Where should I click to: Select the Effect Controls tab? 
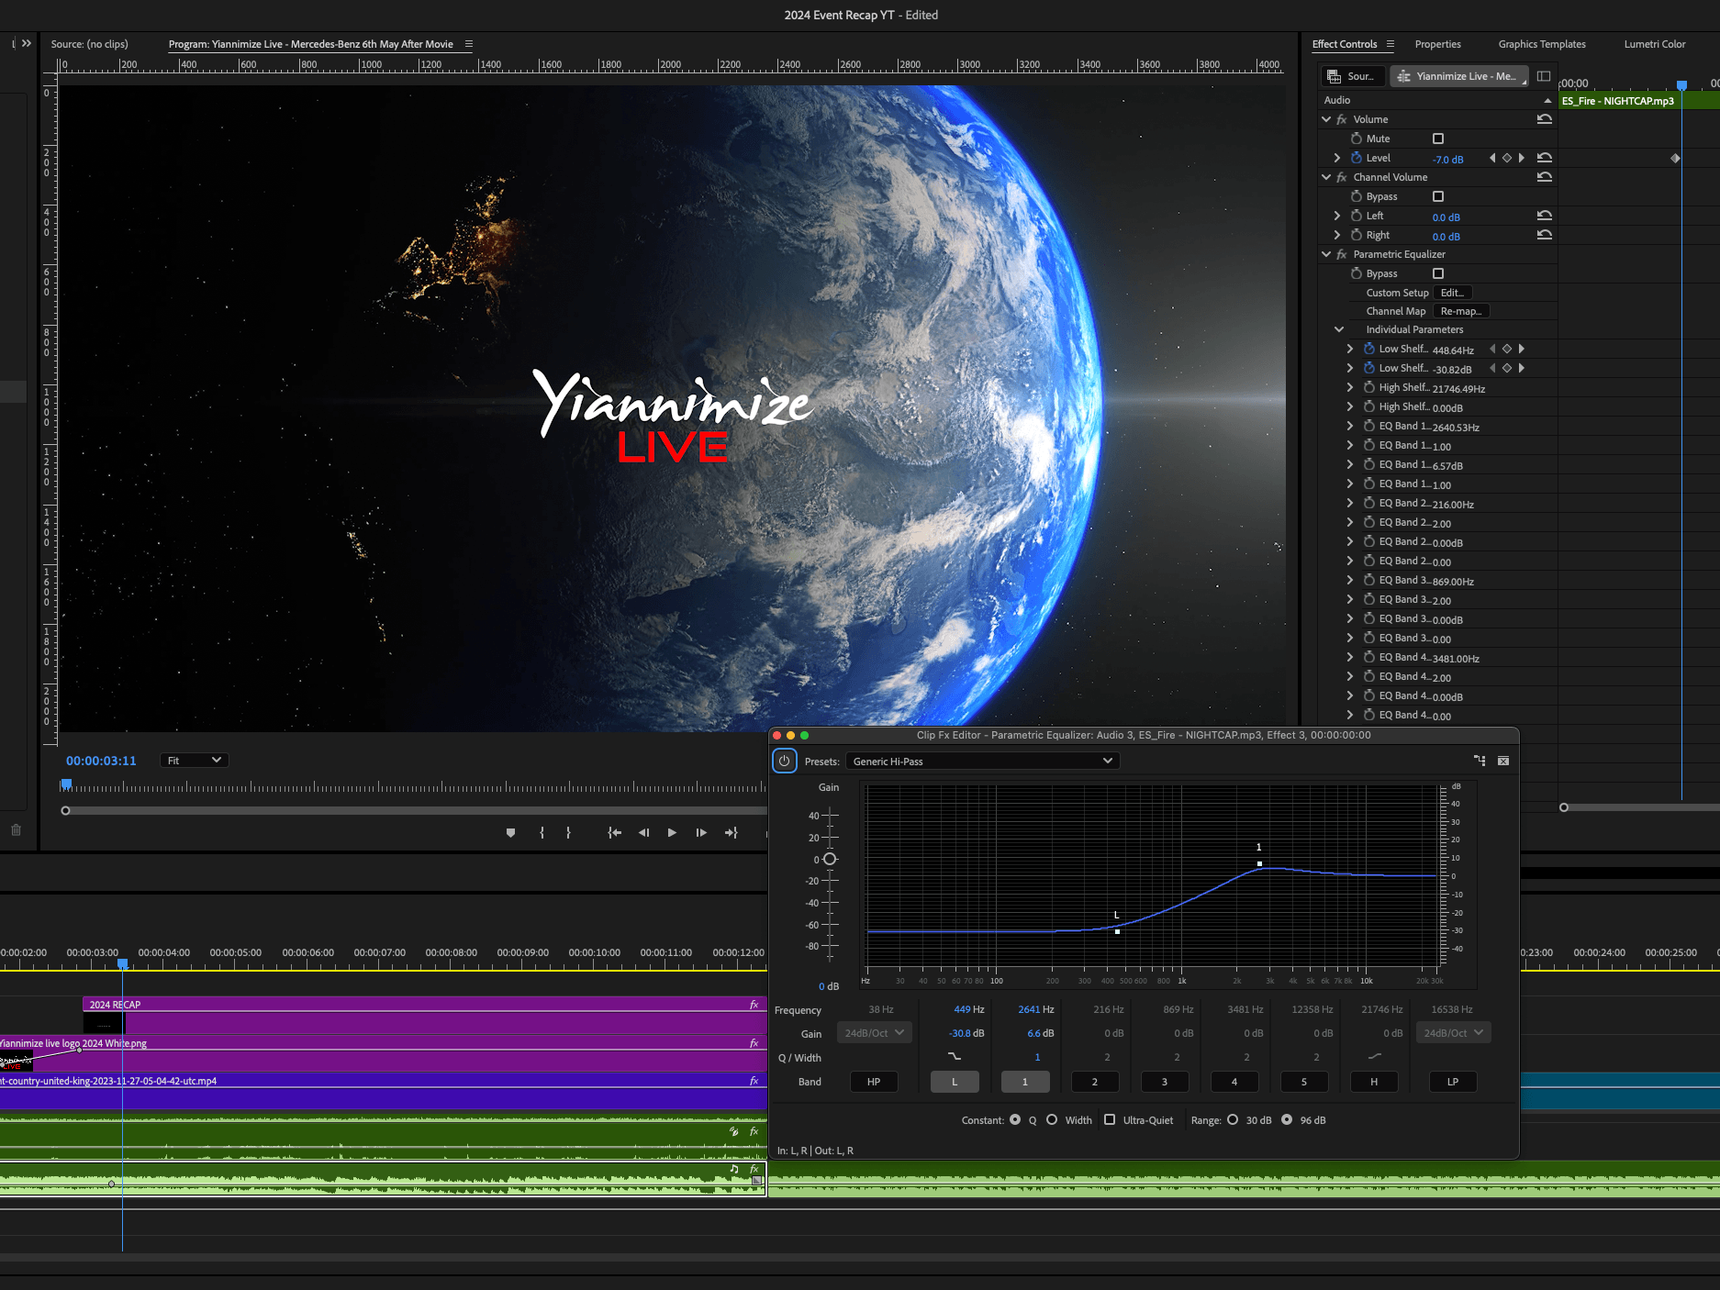click(x=1345, y=44)
